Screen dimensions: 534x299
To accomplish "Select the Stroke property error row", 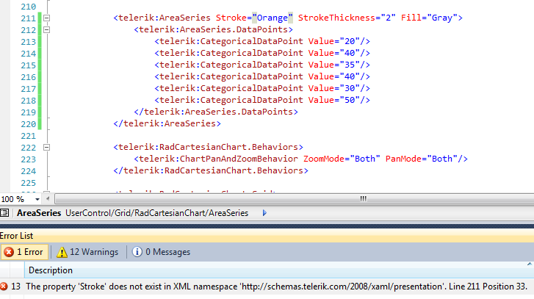I will pos(267,287).
